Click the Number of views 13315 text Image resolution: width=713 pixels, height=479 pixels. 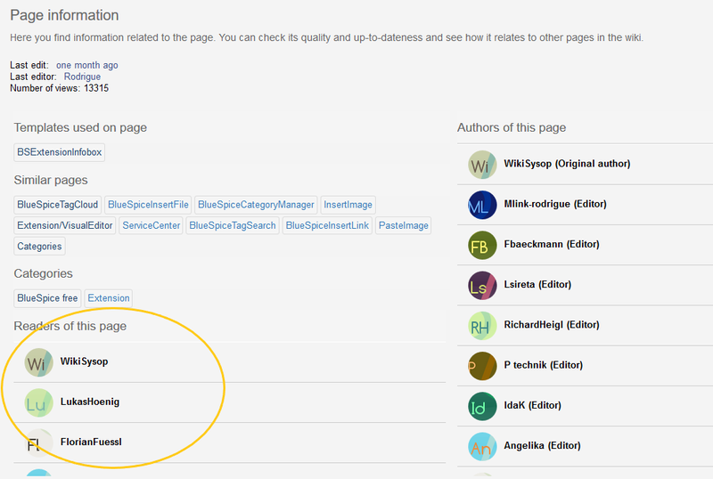pyautogui.click(x=59, y=88)
